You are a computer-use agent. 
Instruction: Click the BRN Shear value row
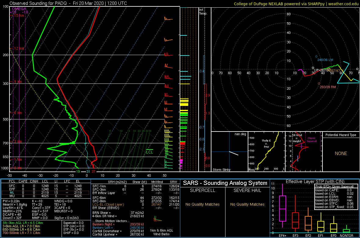coord(118,212)
